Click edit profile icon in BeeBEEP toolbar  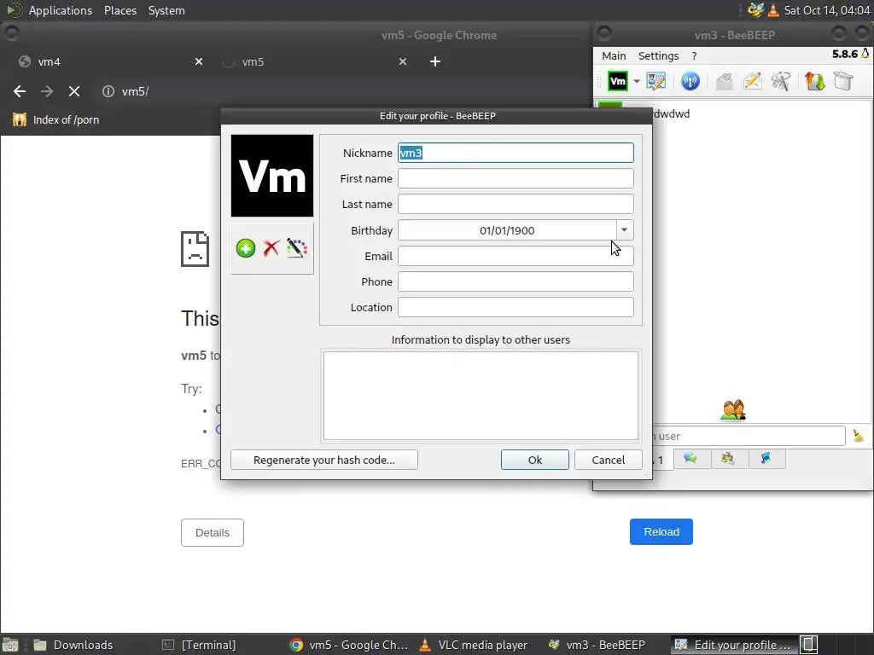tap(656, 81)
